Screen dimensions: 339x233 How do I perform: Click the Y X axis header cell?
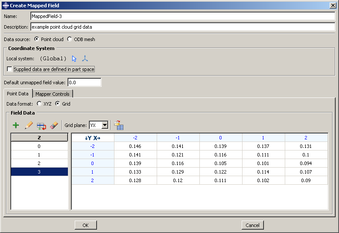(93, 138)
